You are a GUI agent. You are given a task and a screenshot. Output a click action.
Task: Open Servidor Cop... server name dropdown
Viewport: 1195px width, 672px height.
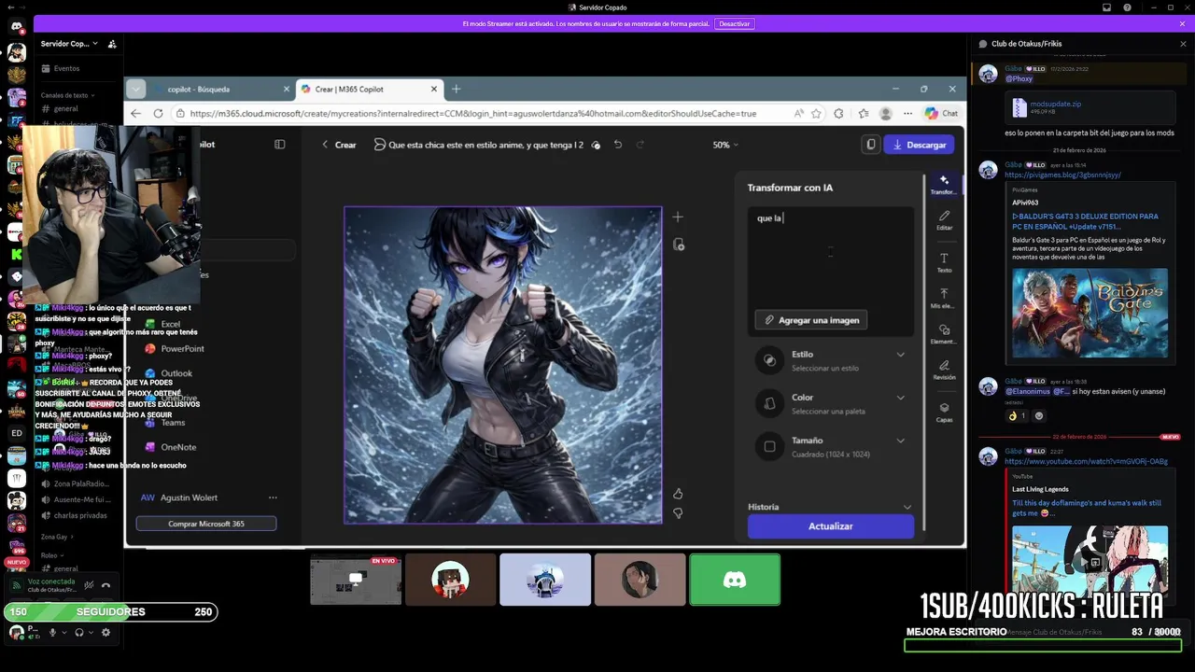click(x=70, y=44)
